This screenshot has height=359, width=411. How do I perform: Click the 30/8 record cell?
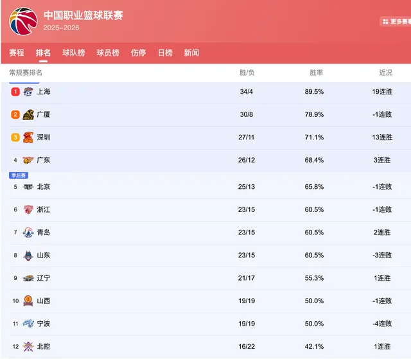247,114
